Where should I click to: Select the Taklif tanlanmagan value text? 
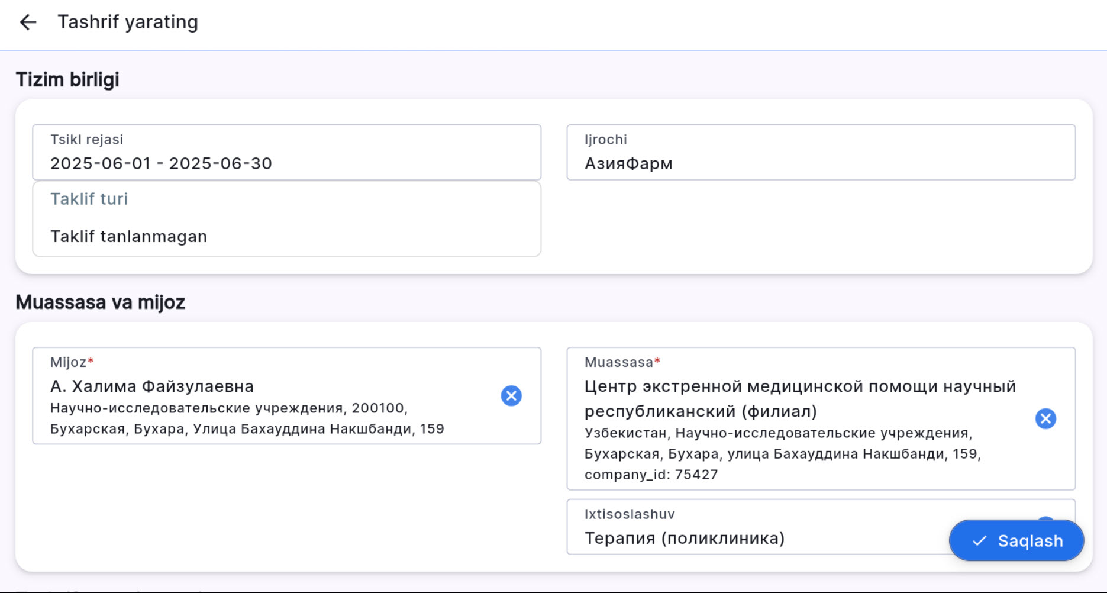[129, 237]
